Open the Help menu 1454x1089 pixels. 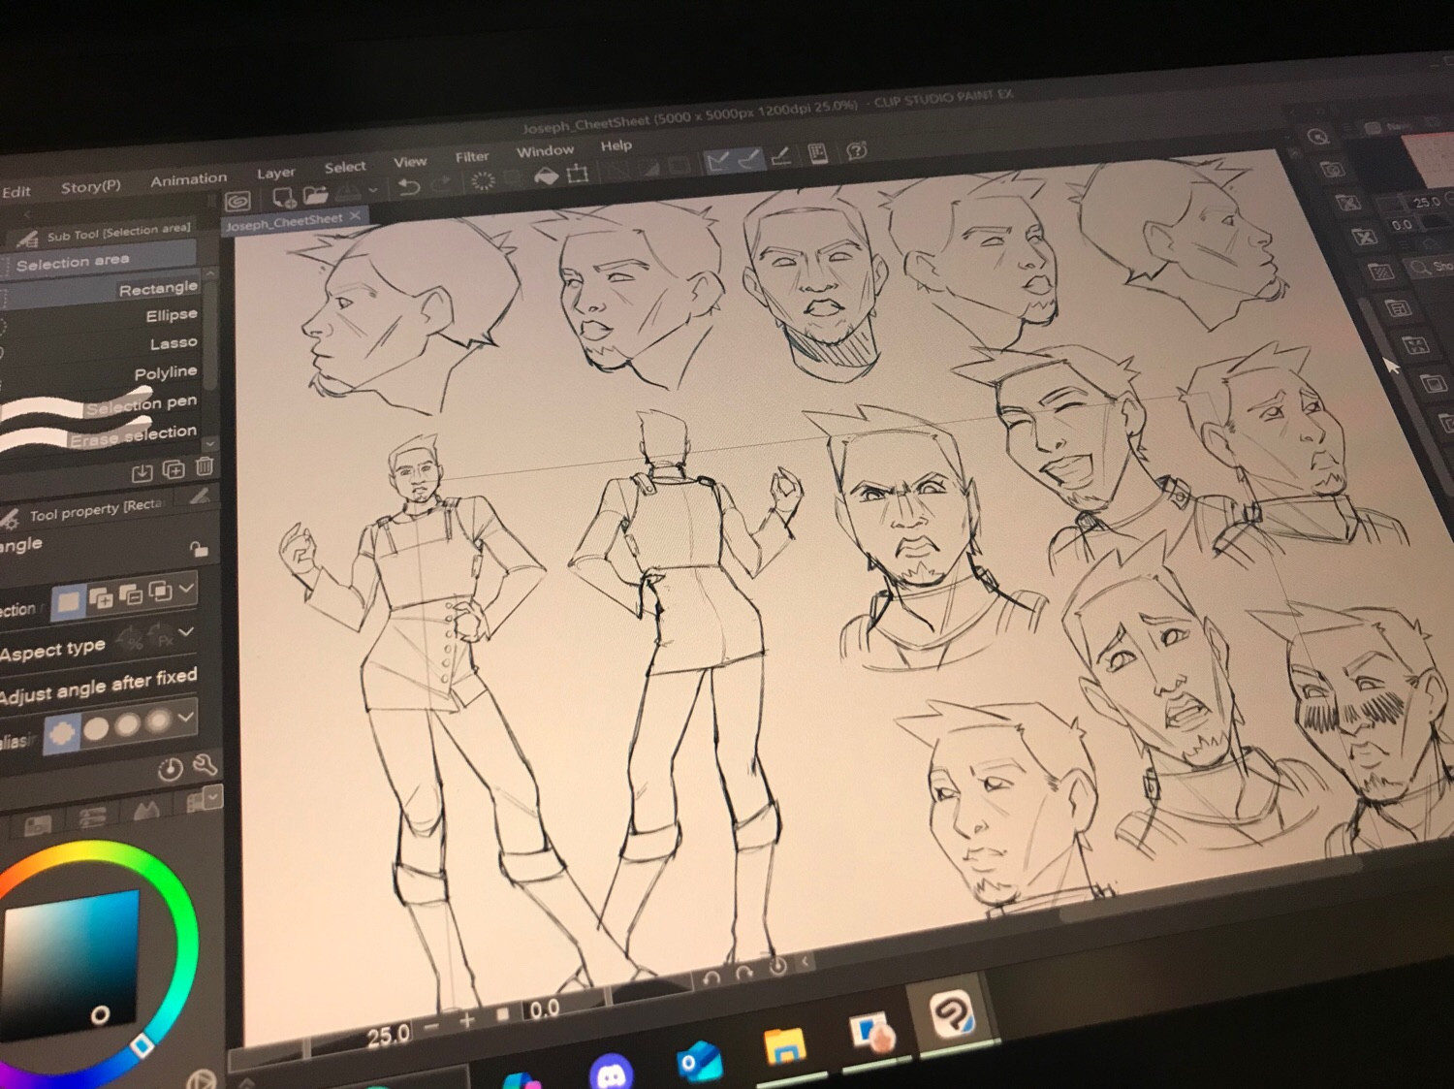[616, 145]
